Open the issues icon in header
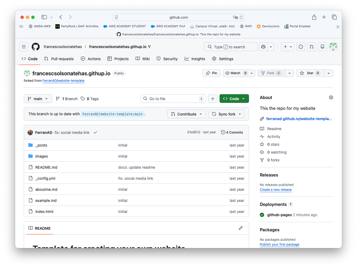This screenshot has width=357, height=268. [301, 47]
